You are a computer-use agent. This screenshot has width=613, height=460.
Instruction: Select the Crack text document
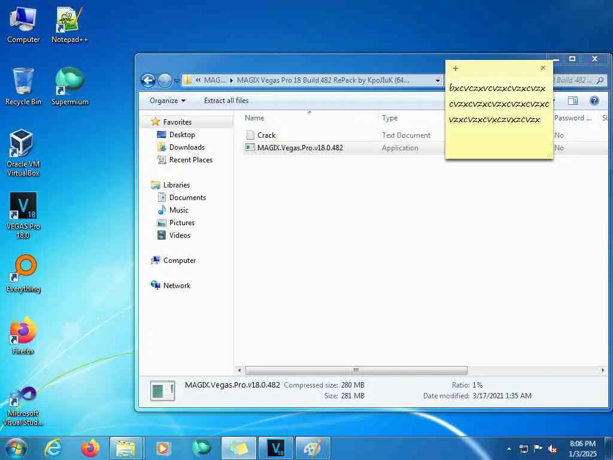266,135
